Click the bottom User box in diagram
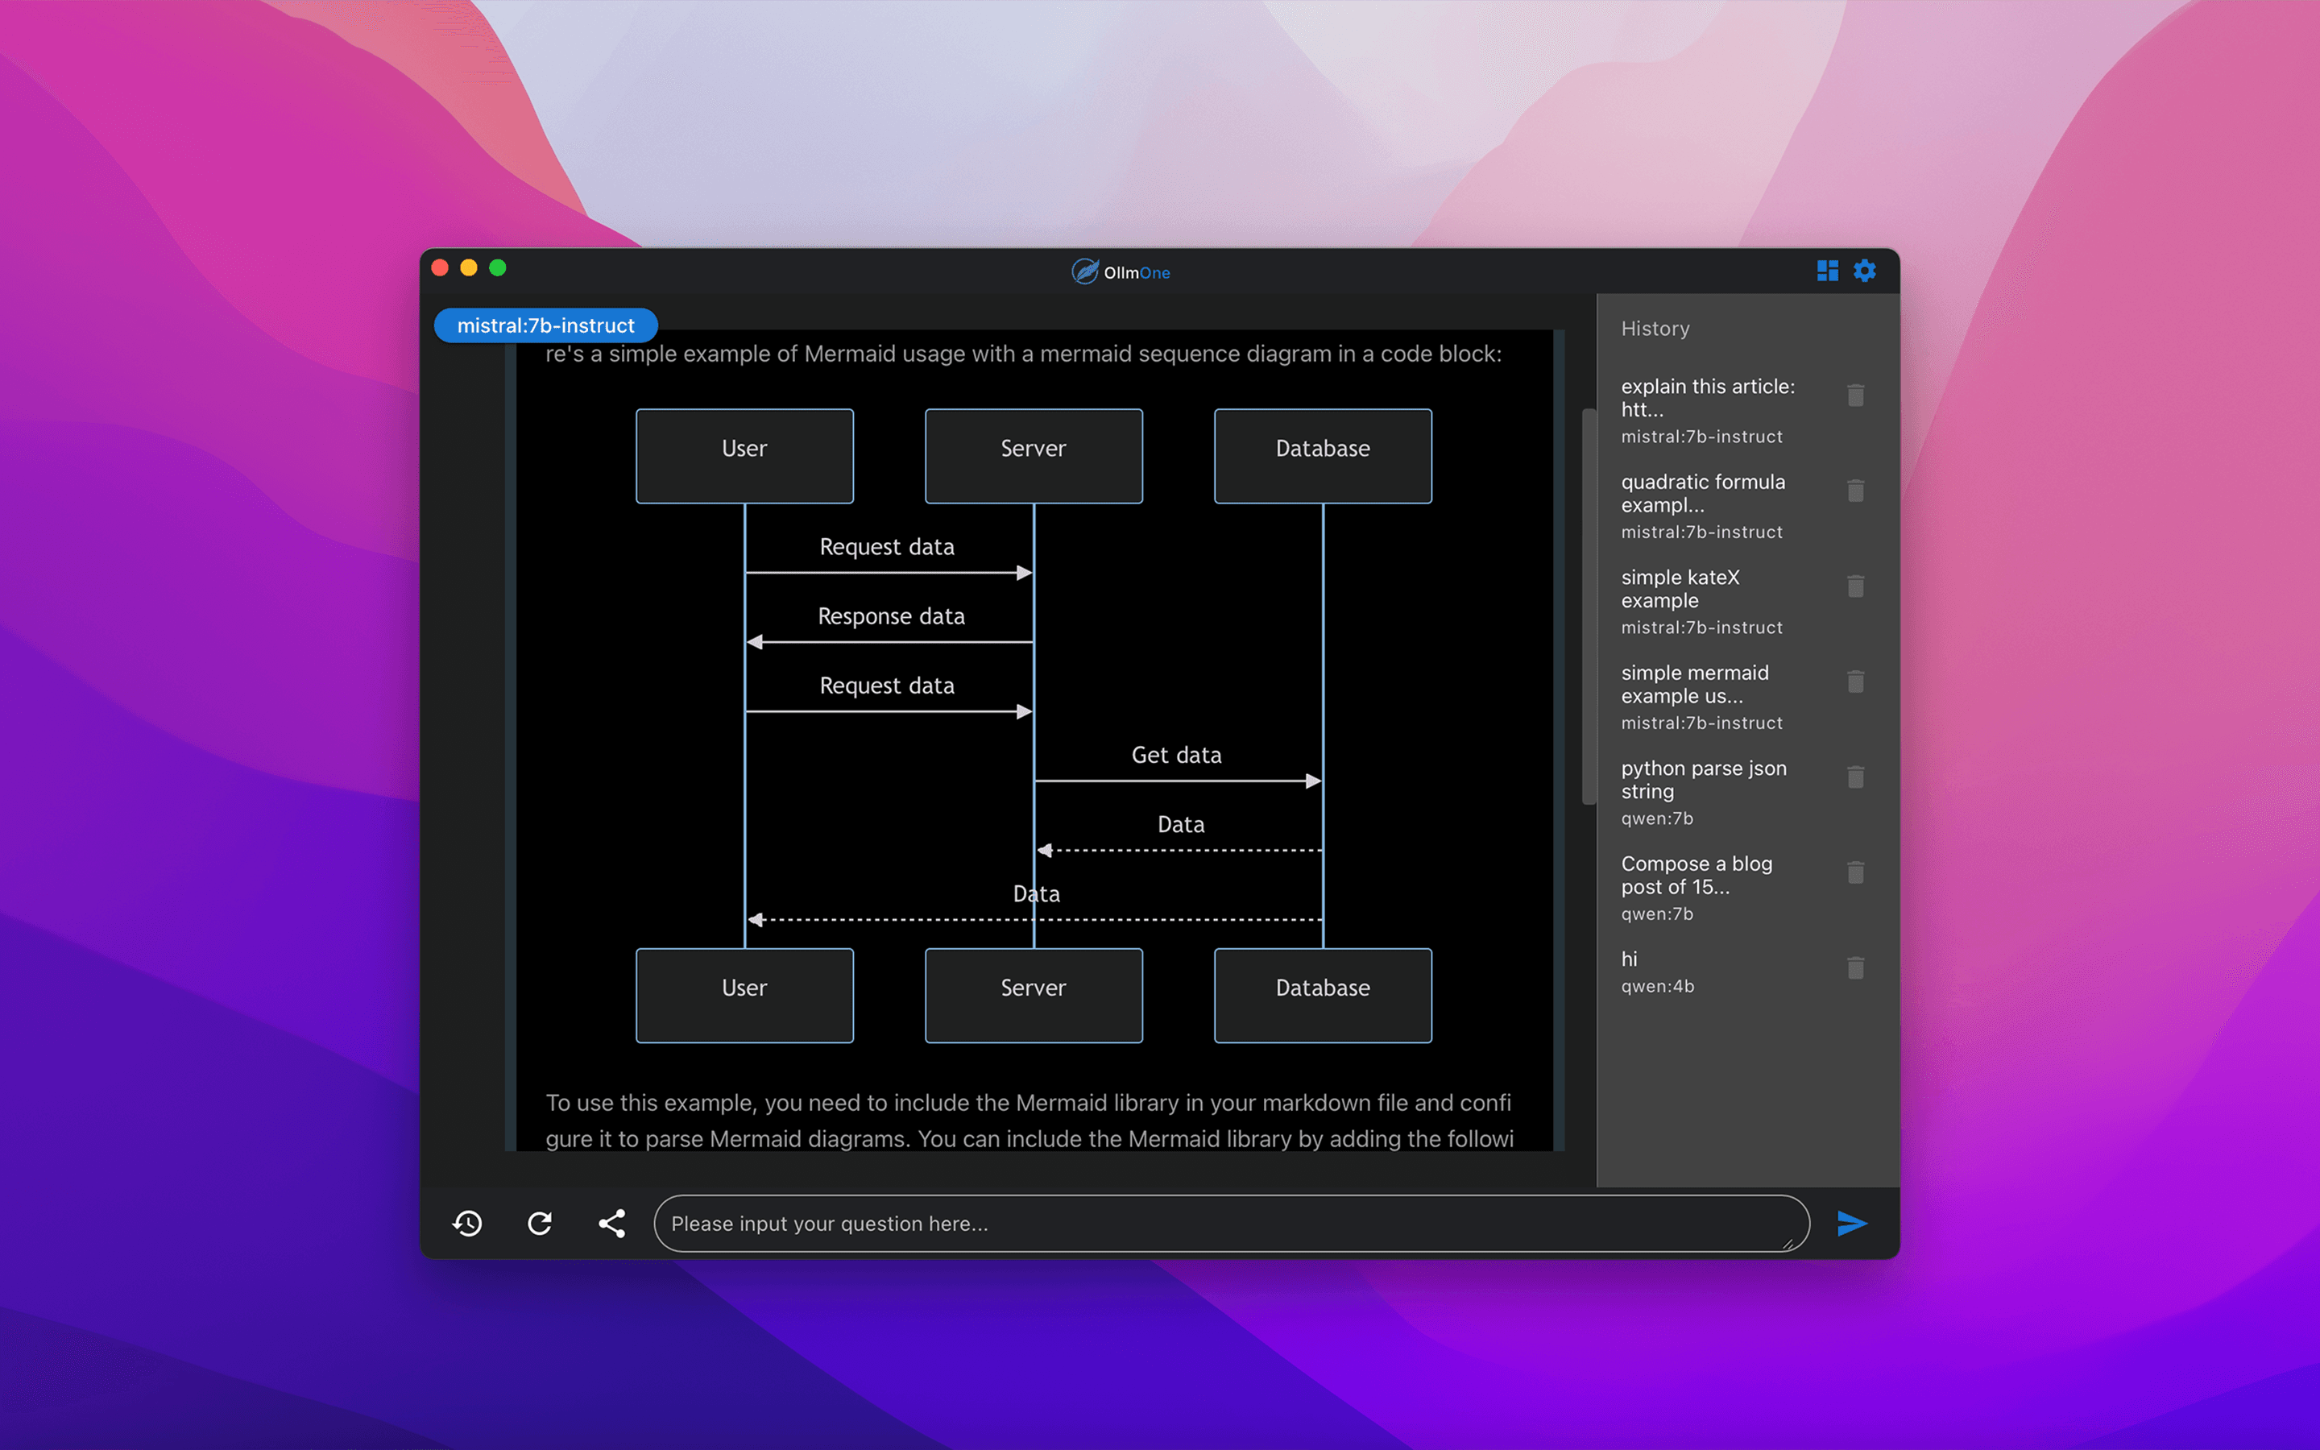Image resolution: width=2320 pixels, height=1450 pixels. pos(745,996)
